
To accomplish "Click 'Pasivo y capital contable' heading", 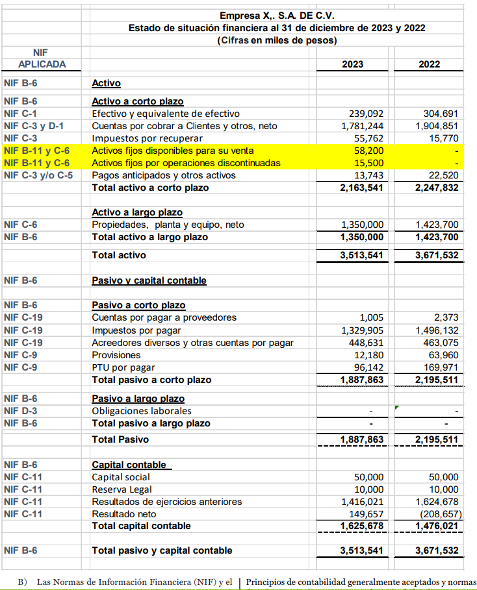I will pos(149,280).
